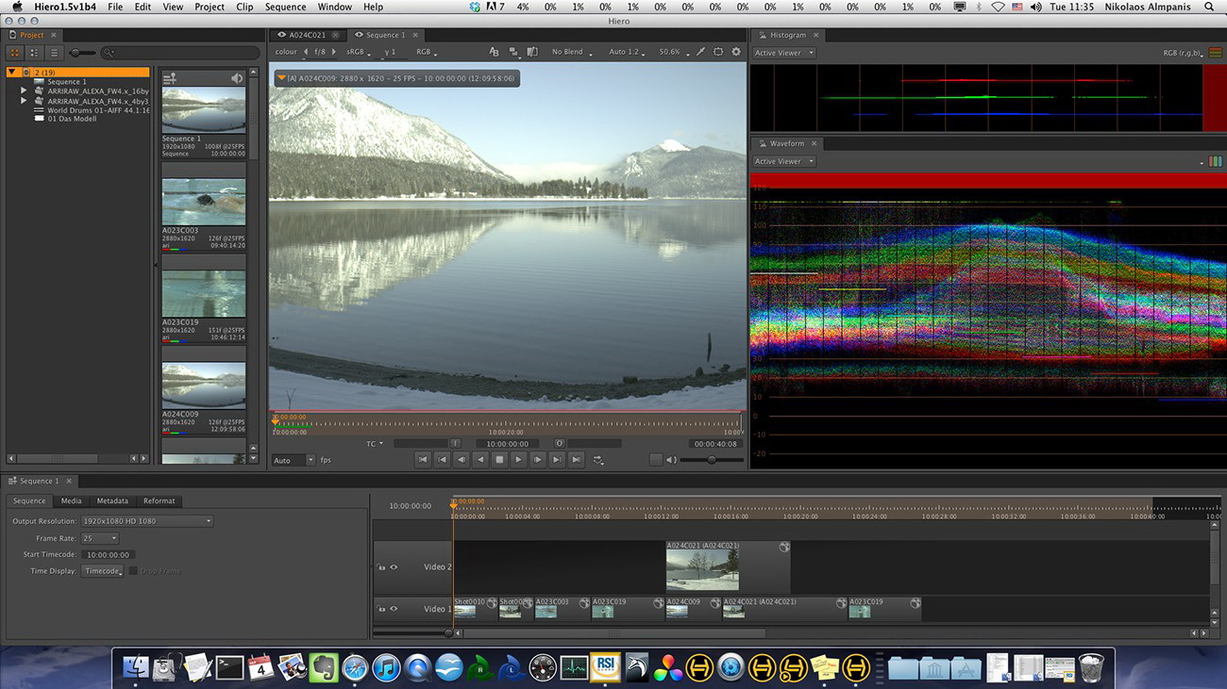The image size is (1227, 689).
Task: Click the DaVinci Resolve icon in the Dock
Action: coord(667,667)
